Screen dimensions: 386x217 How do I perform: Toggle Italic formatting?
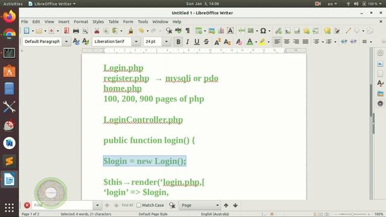188,42
